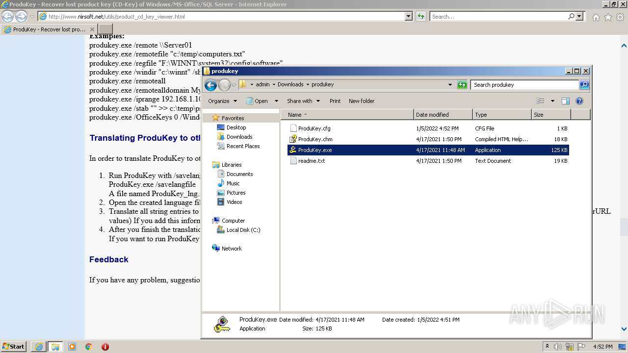Expand the IE search provider dropdown
Viewport: 628px width, 353px height.
tap(579, 17)
